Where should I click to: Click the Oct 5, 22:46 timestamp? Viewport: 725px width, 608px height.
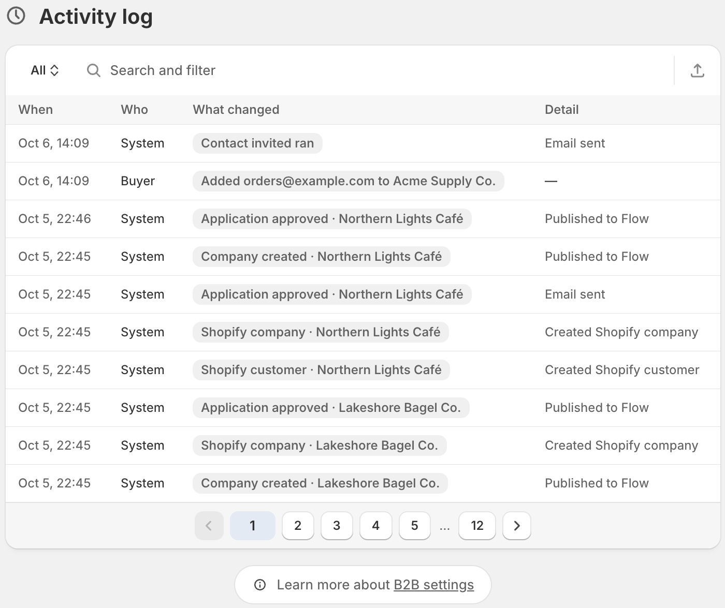point(54,219)
